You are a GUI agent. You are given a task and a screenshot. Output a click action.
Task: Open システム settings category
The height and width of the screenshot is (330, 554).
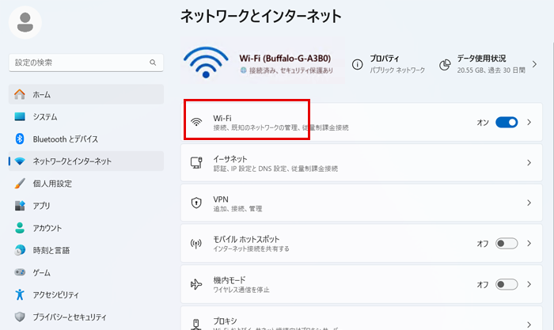[86, 116]
